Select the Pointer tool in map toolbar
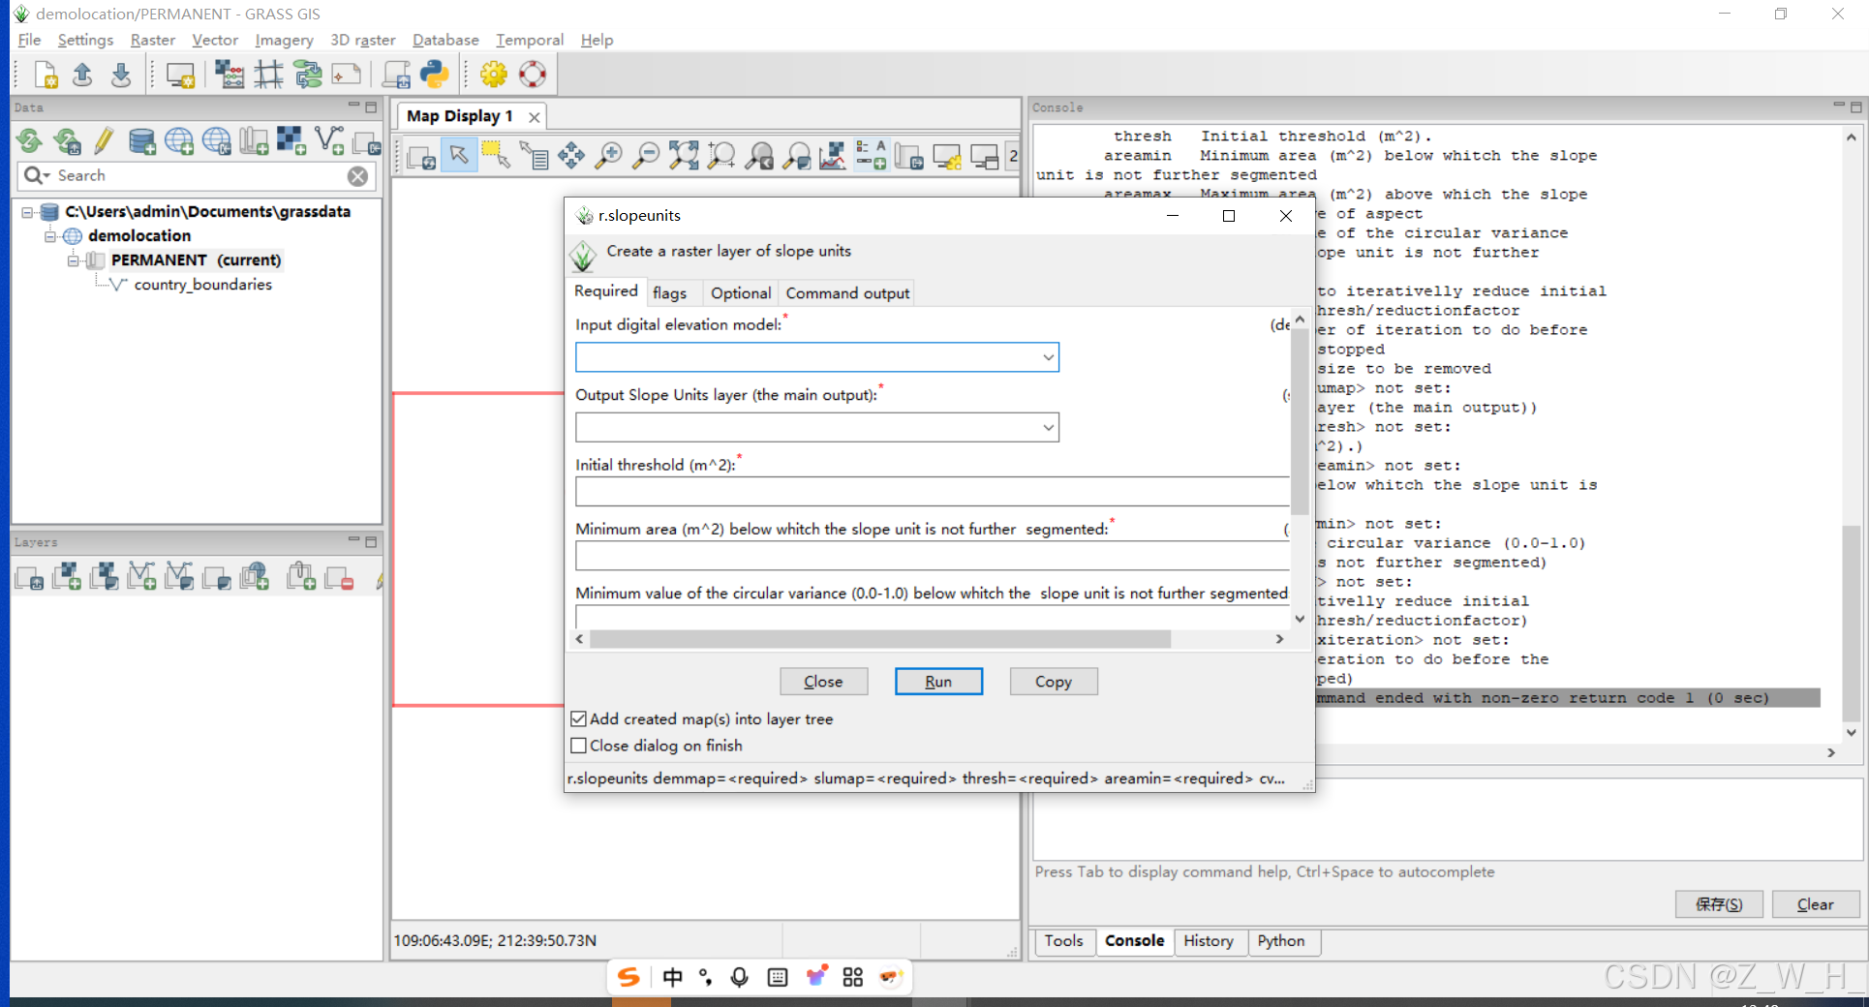The image size is (1869, 1007). click(x=459, y=155)
